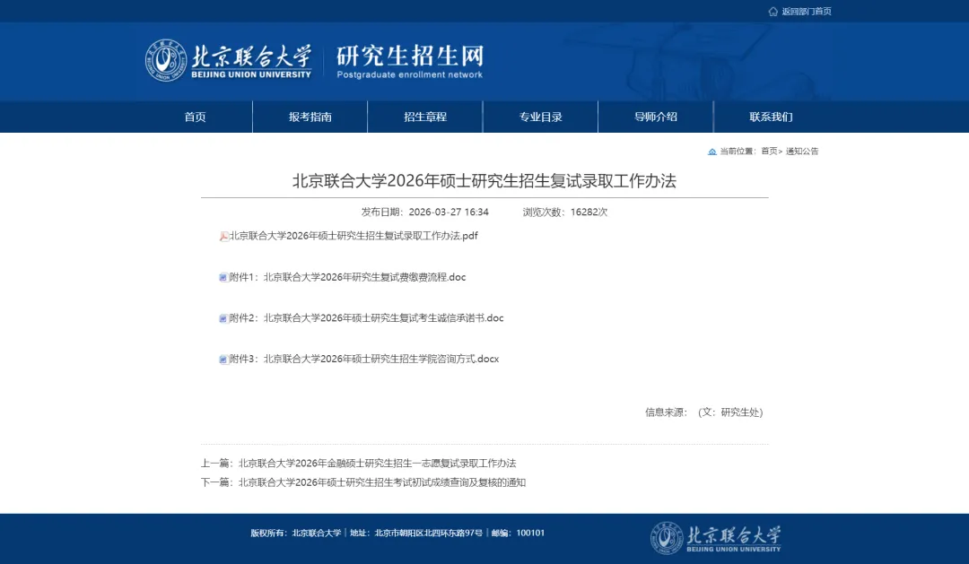Open the 联系我们 navigation item
Screen dimensions: 969x564
click(x=771, y=117)
